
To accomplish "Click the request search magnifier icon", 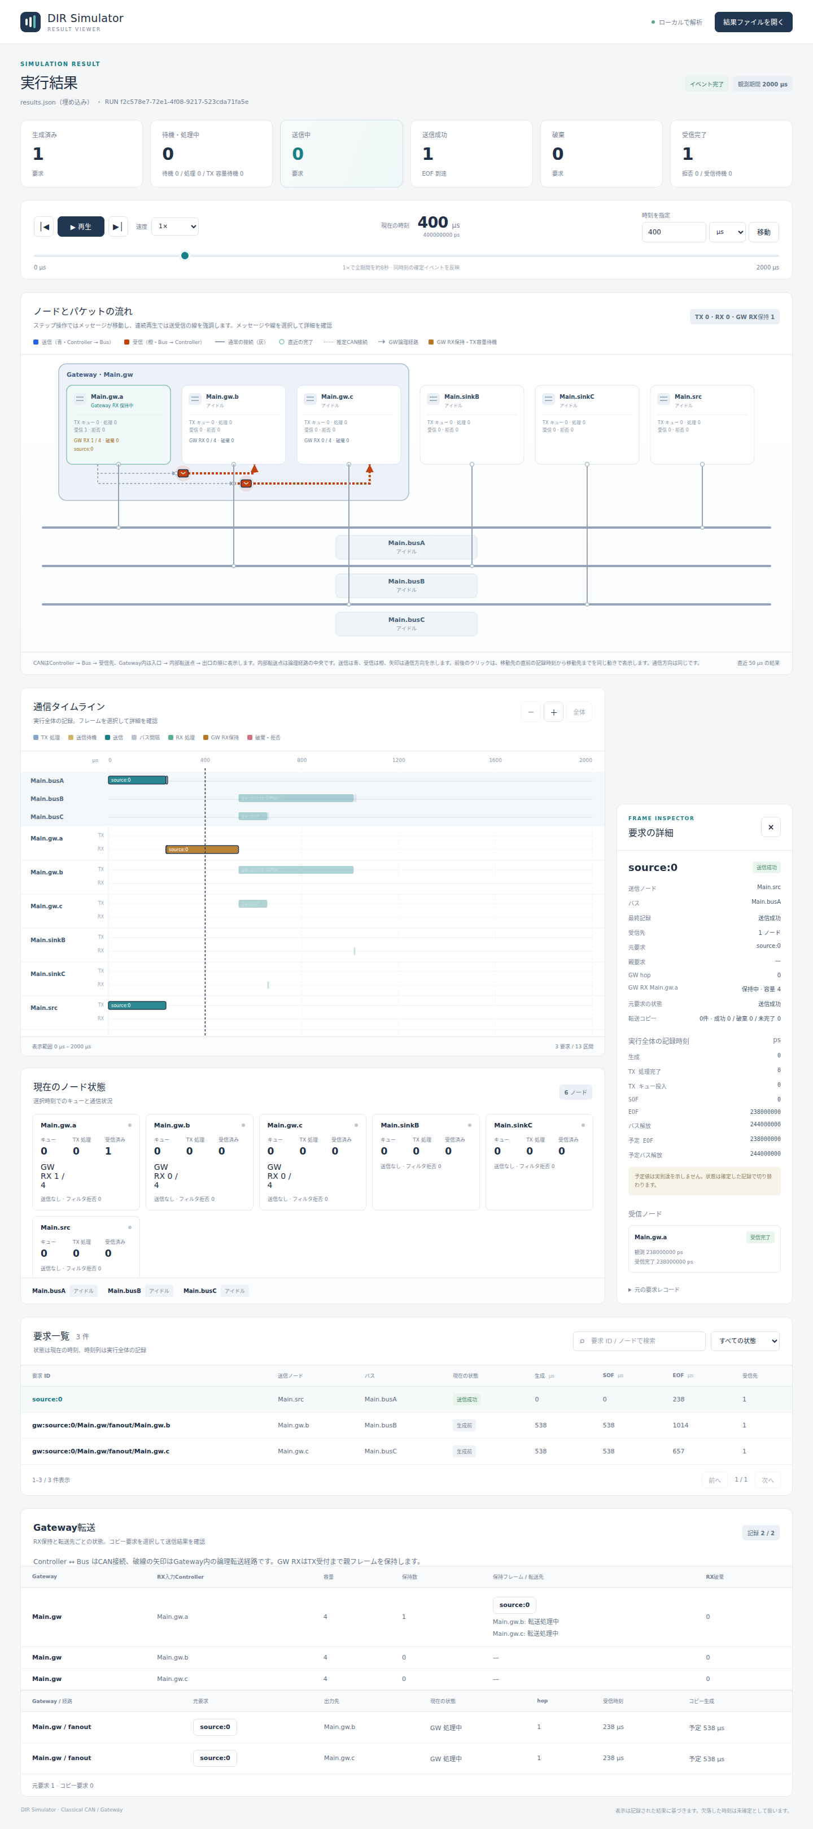I will [x=583, y=1341].
